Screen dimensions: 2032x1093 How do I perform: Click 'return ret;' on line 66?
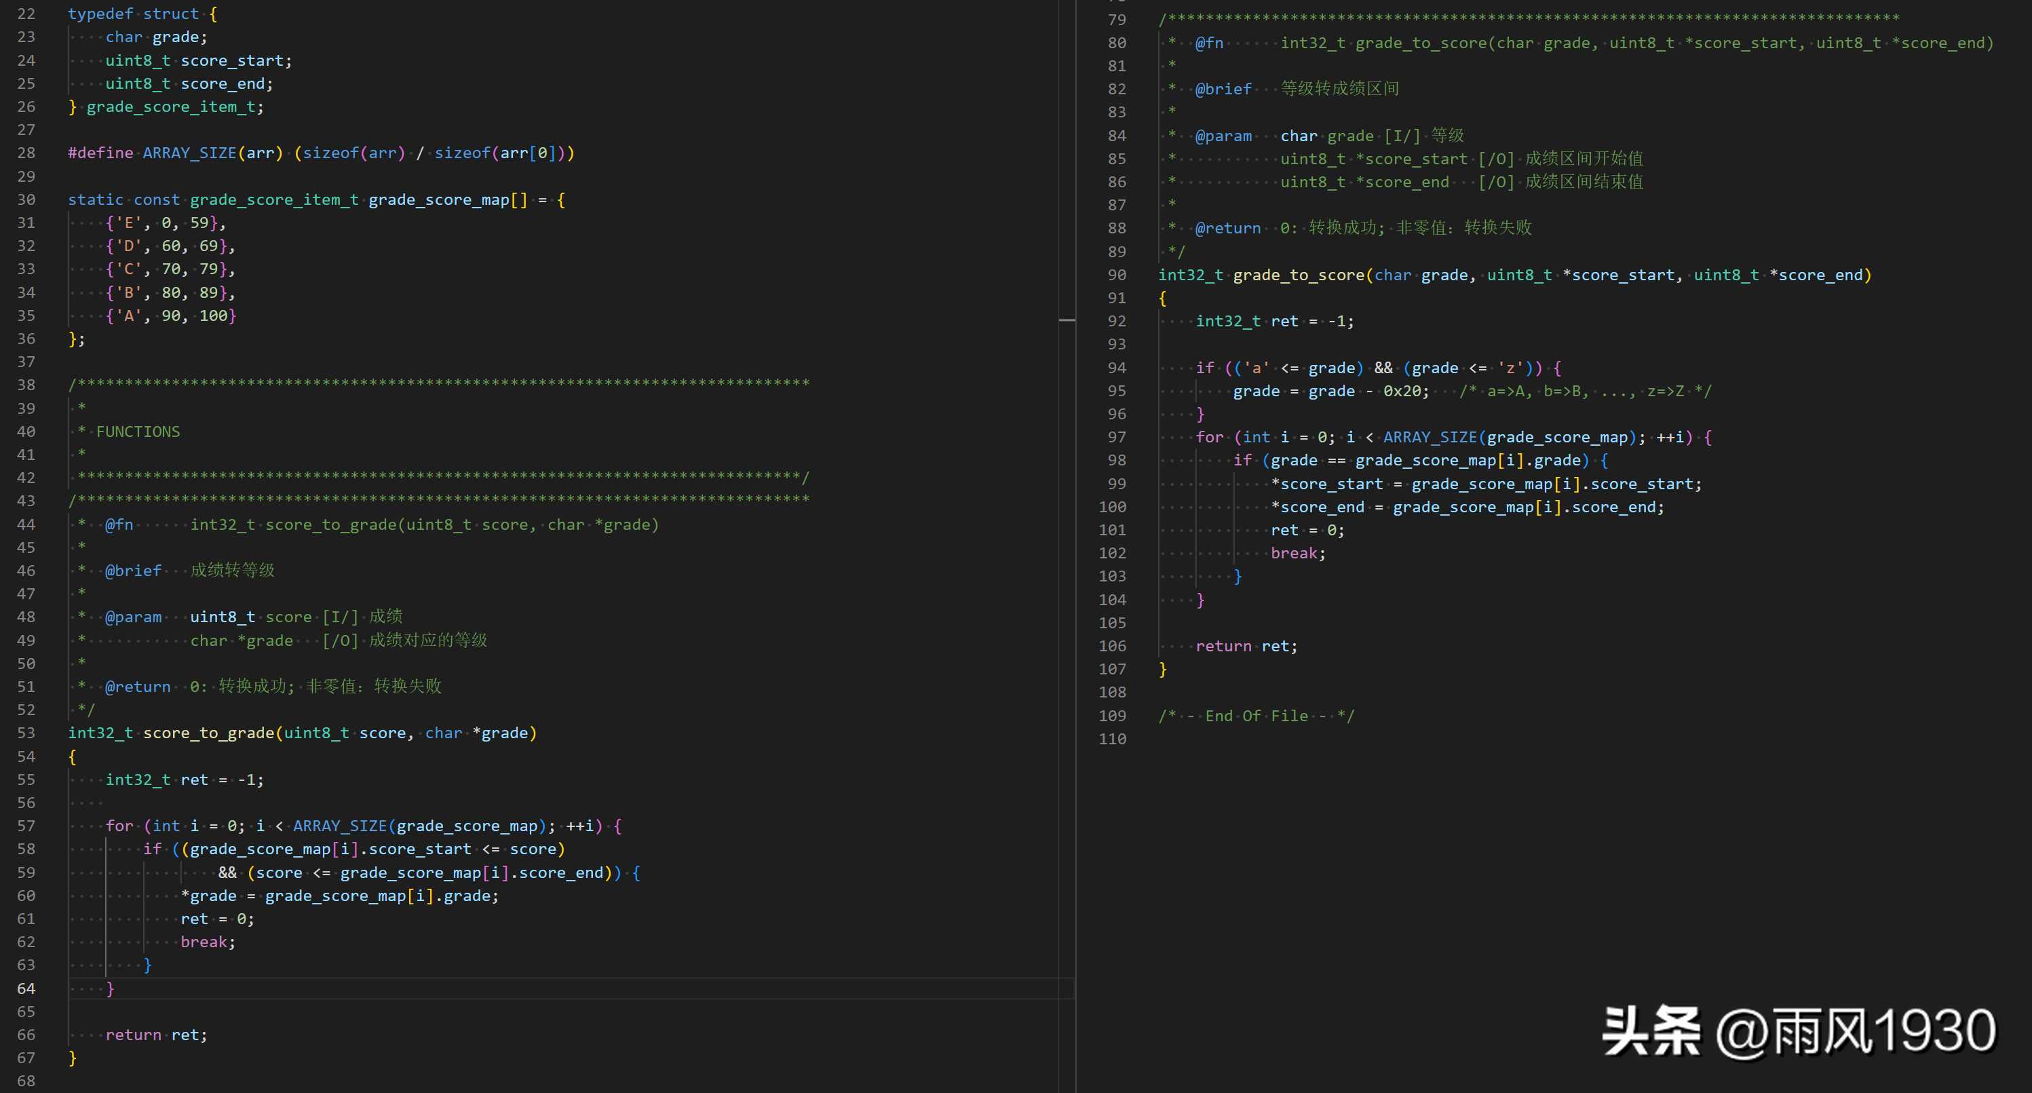pyautogui.click(x=156, y=1035)
